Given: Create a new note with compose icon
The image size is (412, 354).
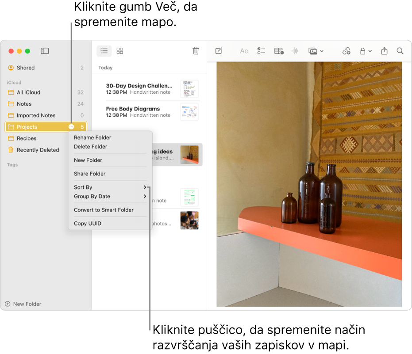Looking at the screenshot, I should coord(219,51).
